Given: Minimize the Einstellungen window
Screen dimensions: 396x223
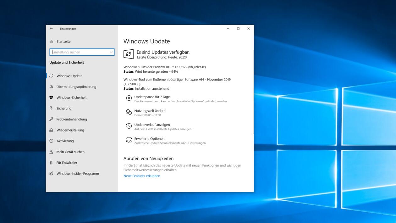Looking at the screenshot, I should tap(228, 29).
